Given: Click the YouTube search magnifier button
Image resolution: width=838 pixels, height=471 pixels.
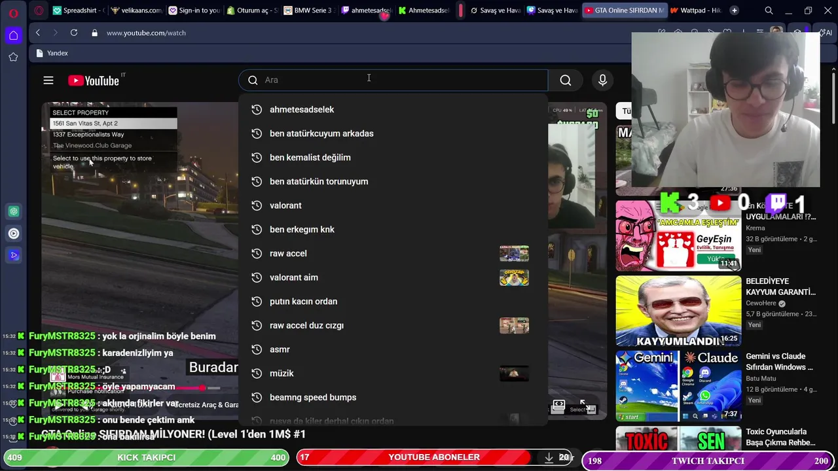Looking at the screenshot, I should pos(566,80).
